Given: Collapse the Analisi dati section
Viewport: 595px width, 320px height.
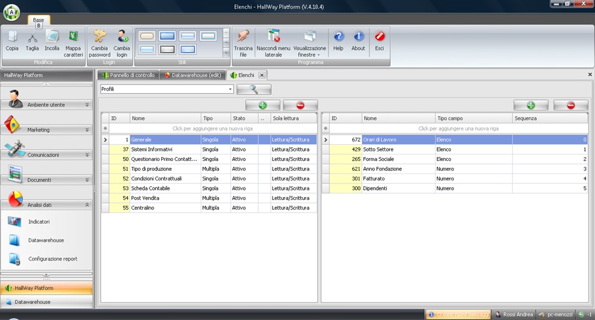Looking at the screenshot, I should pos(46,204).
